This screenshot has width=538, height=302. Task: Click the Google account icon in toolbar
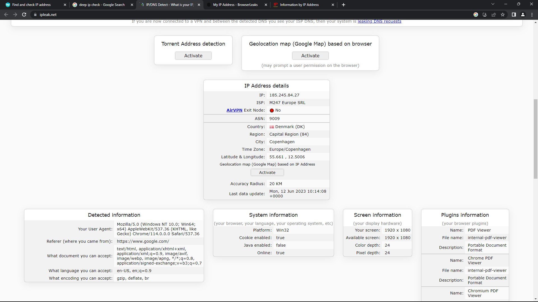pyautogui.click(x=476, y=15)
